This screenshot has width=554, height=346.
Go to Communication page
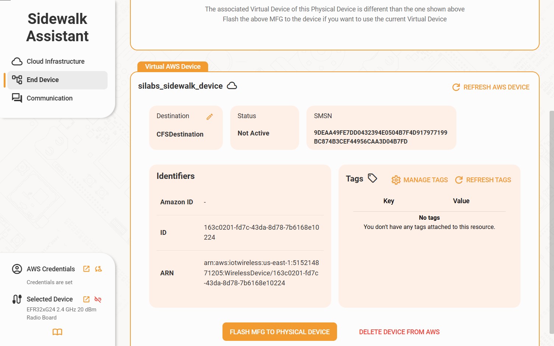click(49, 98)
